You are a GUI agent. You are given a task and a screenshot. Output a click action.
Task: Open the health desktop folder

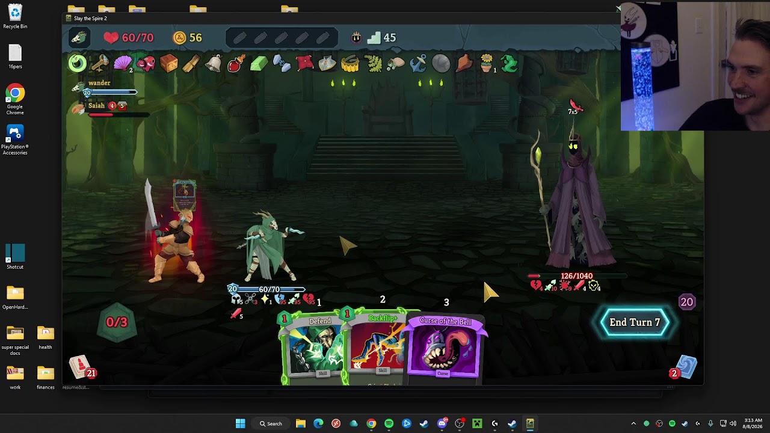coord(45,338)
